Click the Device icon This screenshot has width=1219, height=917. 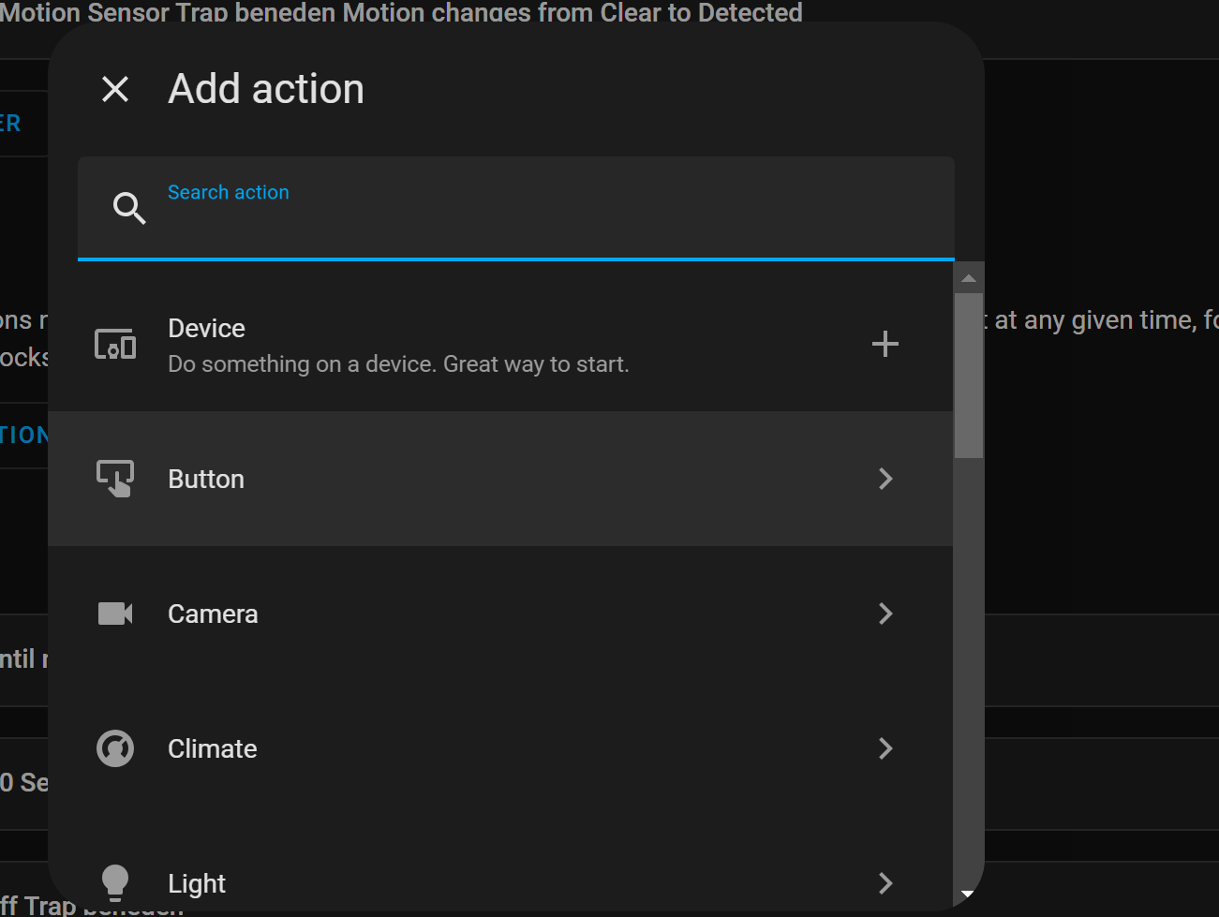pos(115,345)
